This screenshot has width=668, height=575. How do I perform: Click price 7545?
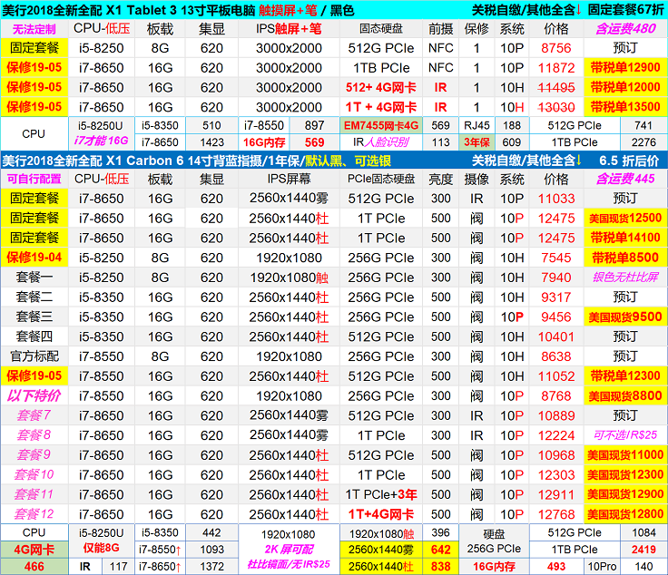point(556,258)
